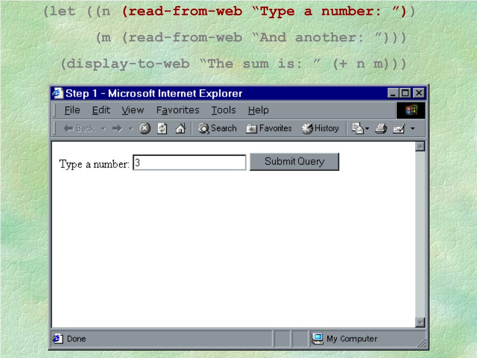Click the IE icon in title bar
477x358 pixels.
(x=57, y=93)
